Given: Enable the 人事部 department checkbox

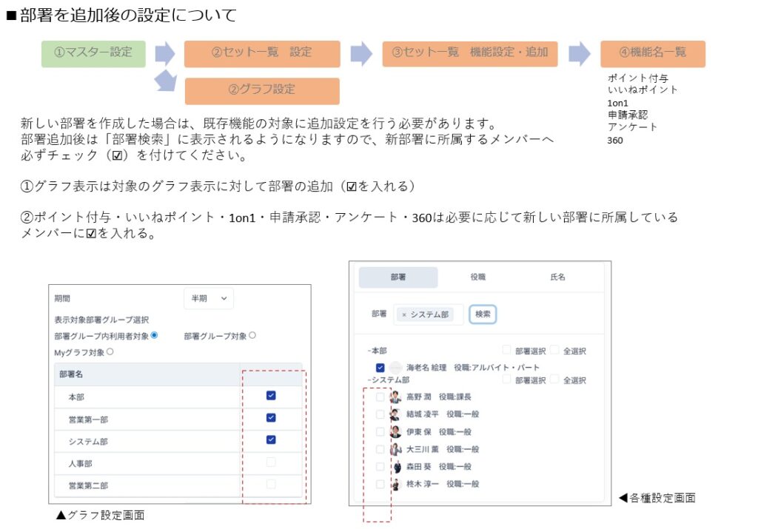Looking at the screenshot, I should pyautogui.click(x=271, y=462).
